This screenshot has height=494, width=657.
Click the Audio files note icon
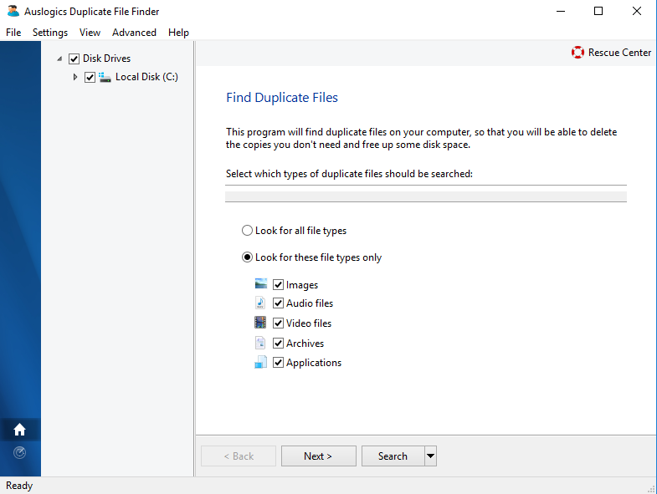click(261, 303)
